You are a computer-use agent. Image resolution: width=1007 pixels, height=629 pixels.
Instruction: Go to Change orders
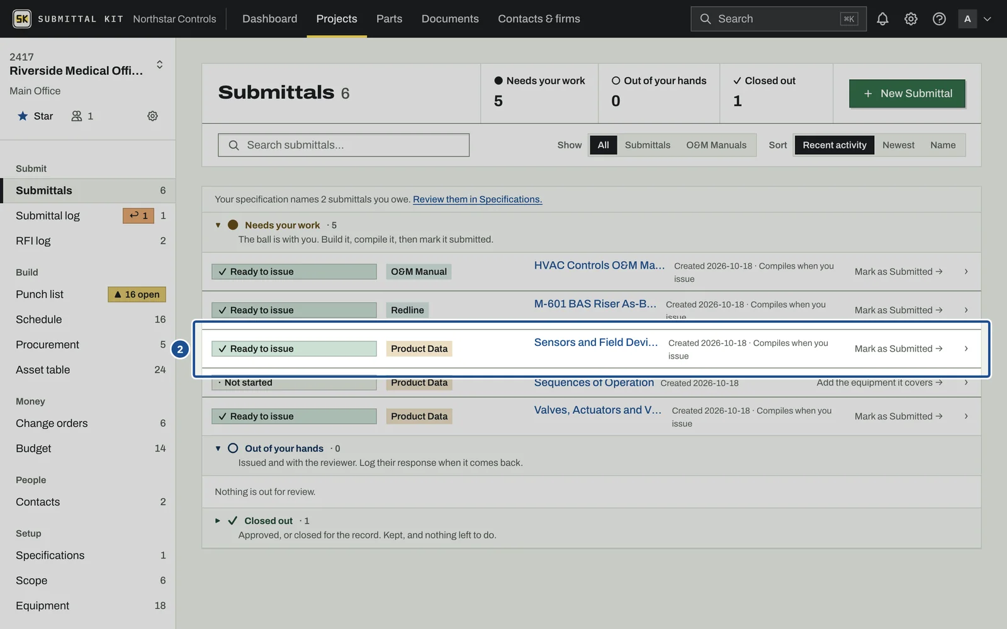point(88,423)
